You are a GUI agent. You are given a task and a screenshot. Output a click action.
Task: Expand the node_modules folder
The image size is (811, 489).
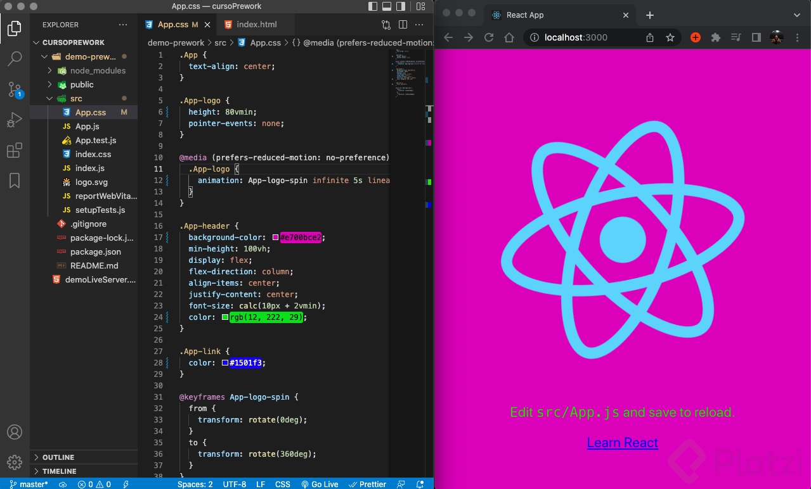click(49, 71)
